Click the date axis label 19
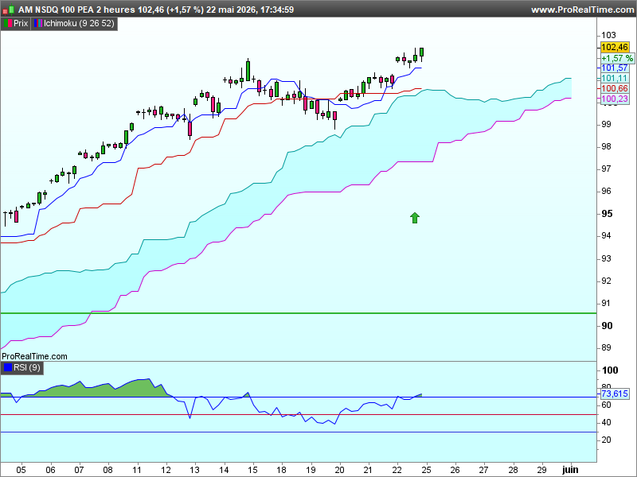 311,470
